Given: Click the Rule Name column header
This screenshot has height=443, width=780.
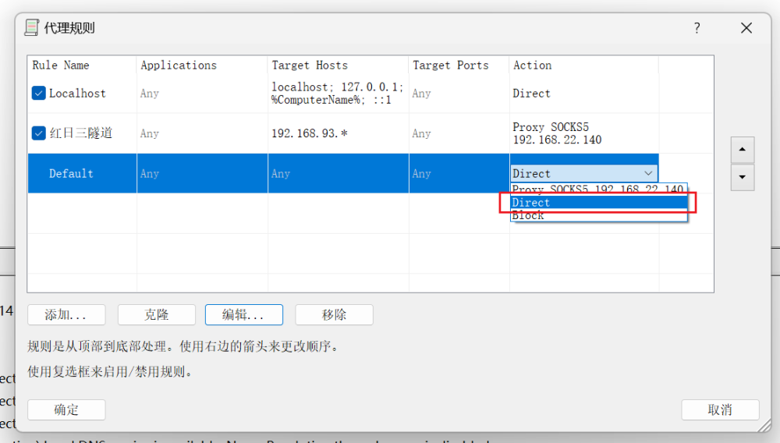Looking at the screenshot, I should [x=61, y=66].
